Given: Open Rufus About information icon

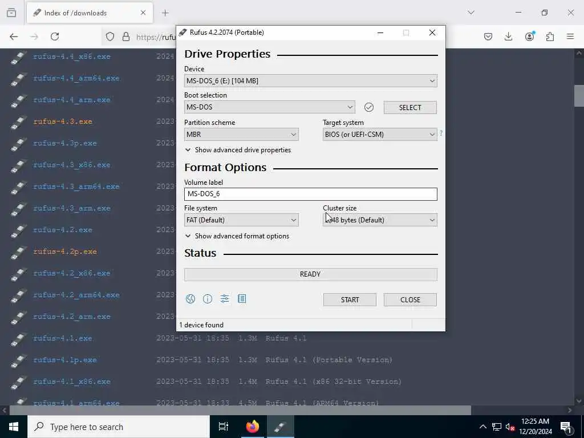Looking at the screenshot, I should pos(208,299).
